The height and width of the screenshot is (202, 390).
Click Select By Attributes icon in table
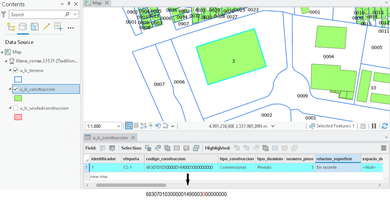[x=148, y=148]
